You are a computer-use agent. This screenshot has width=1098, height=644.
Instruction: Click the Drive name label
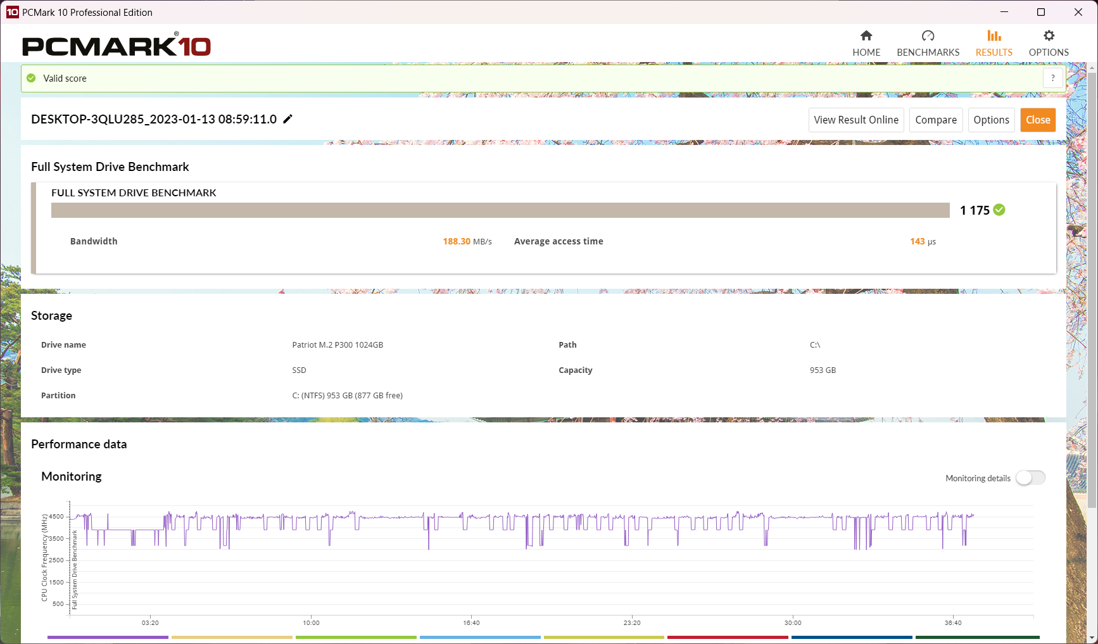tap(63, 345)
